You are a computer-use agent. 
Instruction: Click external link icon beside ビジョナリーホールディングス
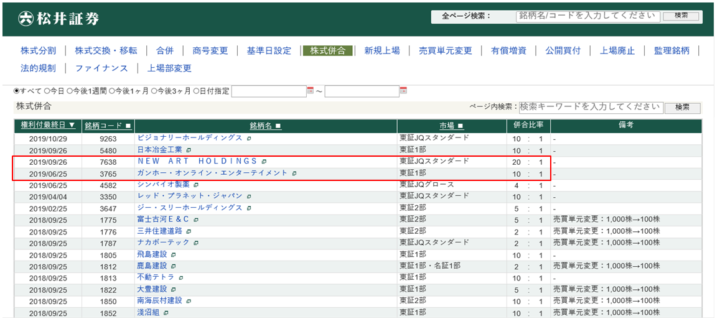click(248, 137)
